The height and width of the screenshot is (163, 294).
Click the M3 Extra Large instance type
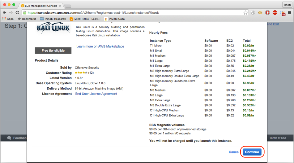(160, 100)
